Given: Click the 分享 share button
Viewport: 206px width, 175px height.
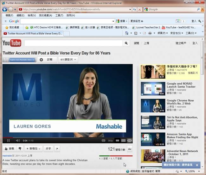Looking at the screenshot, I should click(48, 149).
